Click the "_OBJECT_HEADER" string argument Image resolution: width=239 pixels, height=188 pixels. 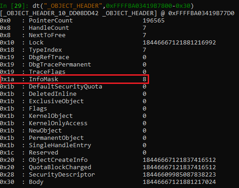pyautogui.click(x=73, y=6)
